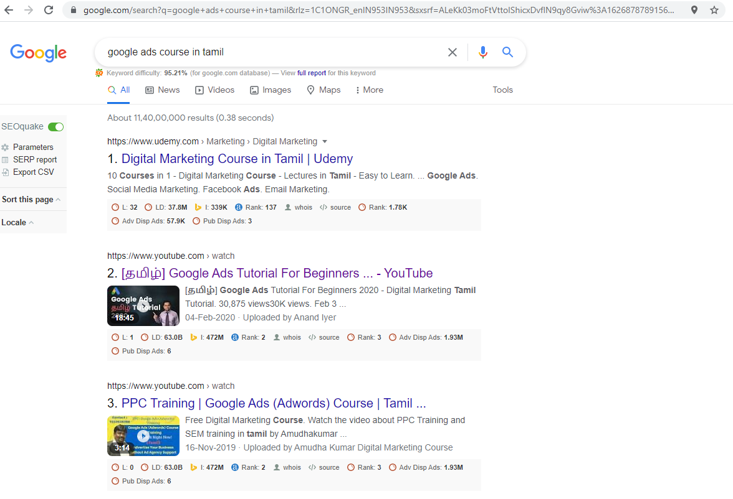The image size is (733, 499).
Task: Go back with the browser back arrow
Action: (9, 11)
